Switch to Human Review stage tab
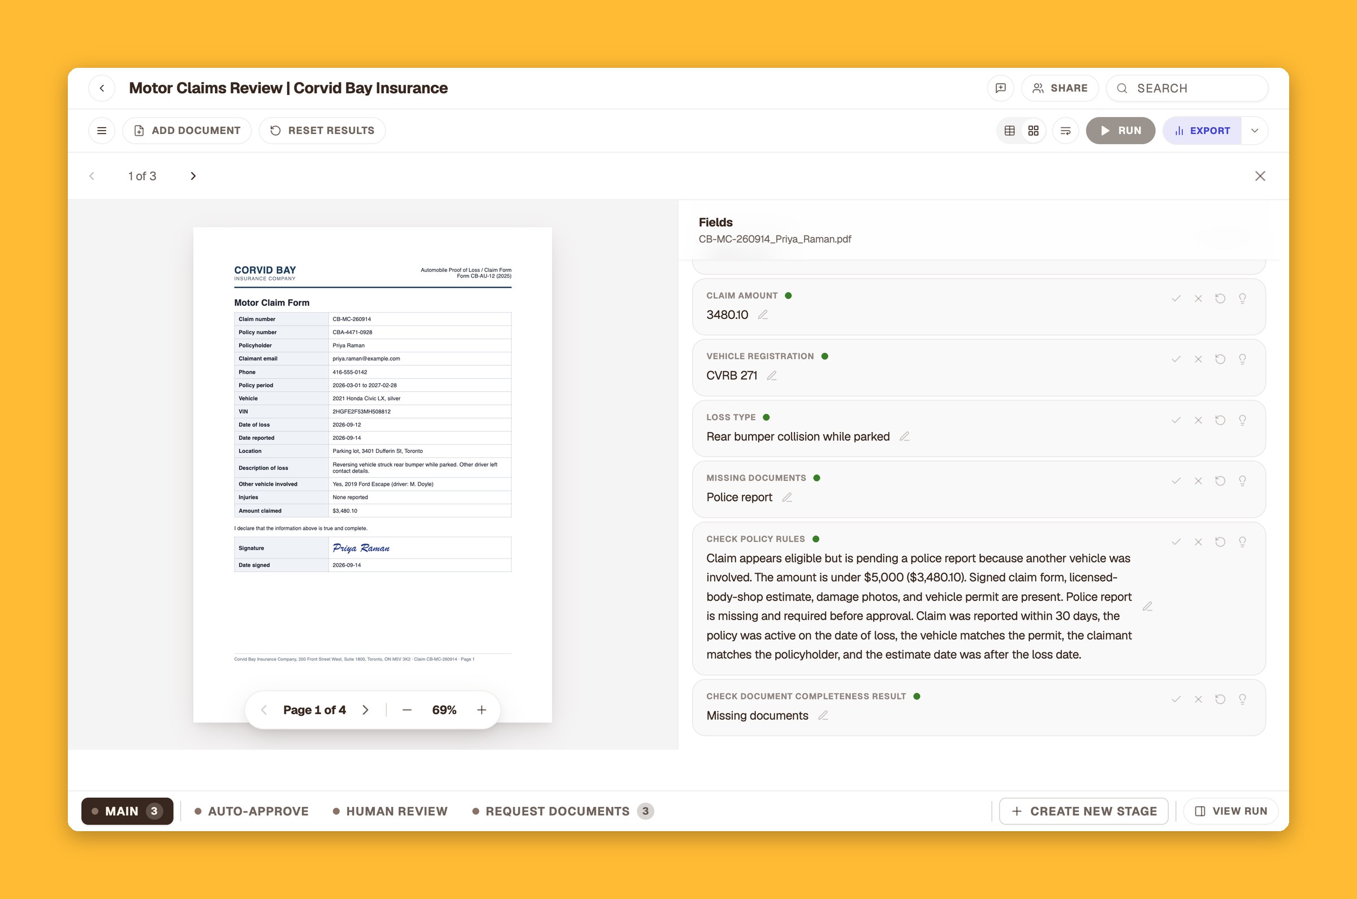 tap(390, 811)
